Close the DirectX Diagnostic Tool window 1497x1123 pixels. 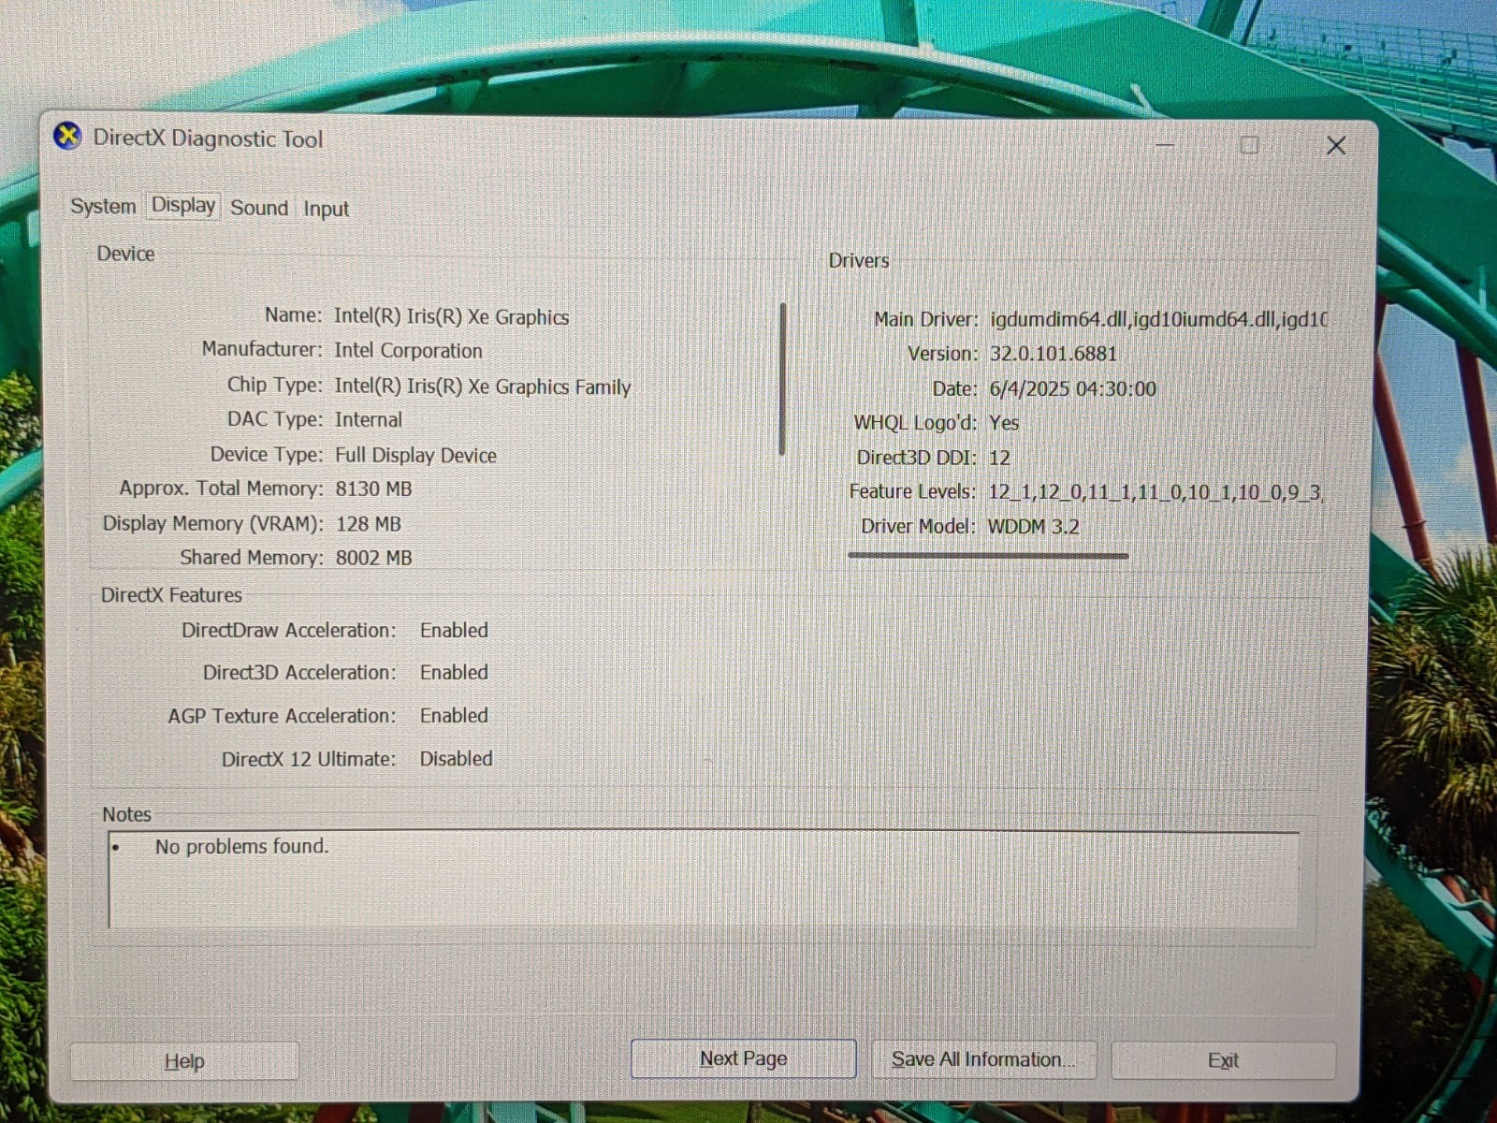tap(1336, 145)
